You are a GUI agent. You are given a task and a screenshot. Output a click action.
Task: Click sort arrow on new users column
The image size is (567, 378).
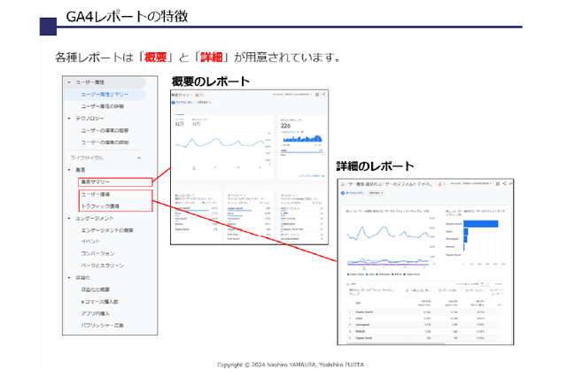click(407, 290)
